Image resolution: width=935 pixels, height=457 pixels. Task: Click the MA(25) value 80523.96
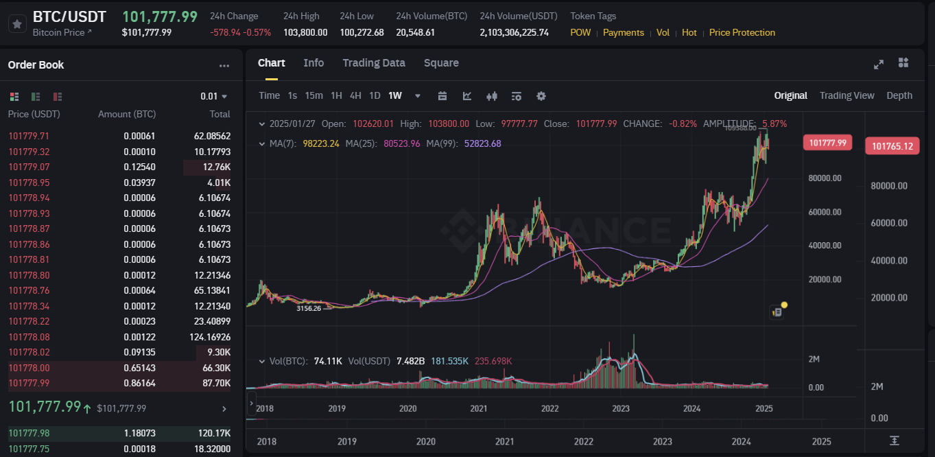pos(401,143)
